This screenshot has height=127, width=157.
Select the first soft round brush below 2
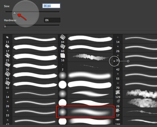[86, 76]
